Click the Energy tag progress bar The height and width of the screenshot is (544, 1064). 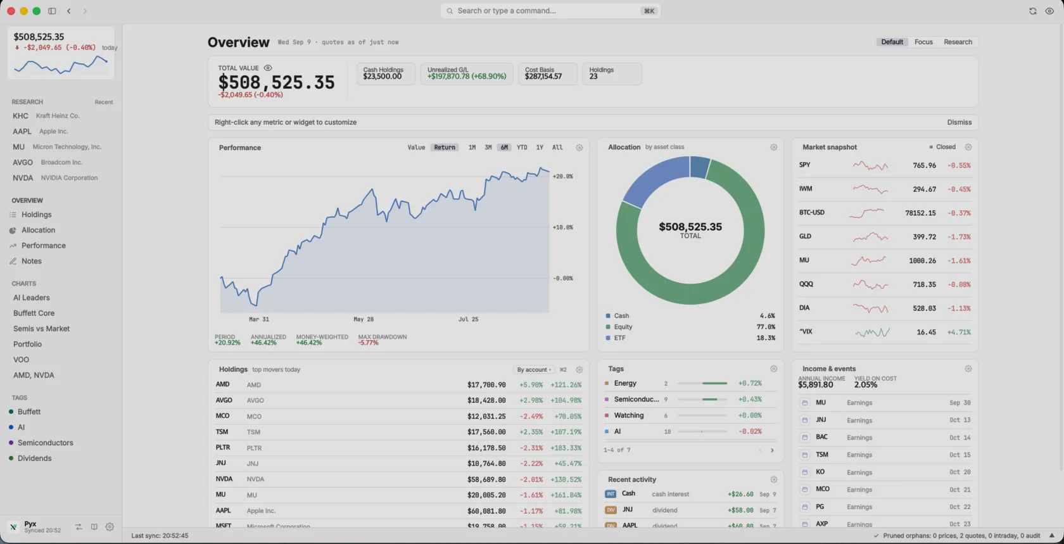coord(702,383)
